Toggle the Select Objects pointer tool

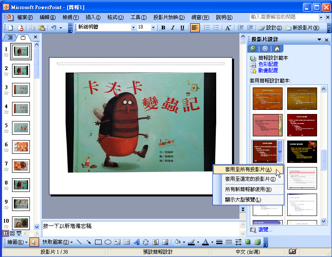34,242
